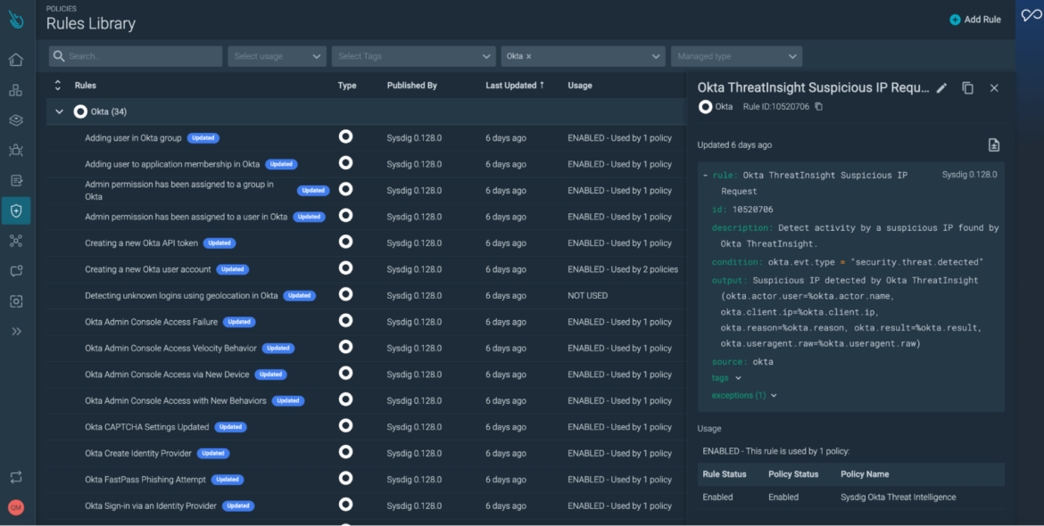Viewport: 1044px width, 526px height.
Task: Toggle ascending sort on Last Updated column
Action: tap(515, 85)
